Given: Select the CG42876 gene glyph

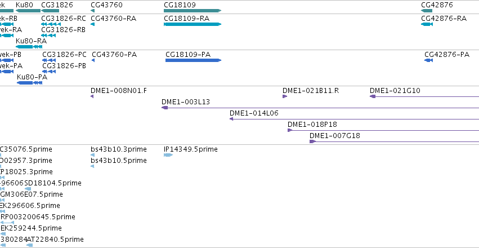Looking at the screenshot, I should pos(427,11).
